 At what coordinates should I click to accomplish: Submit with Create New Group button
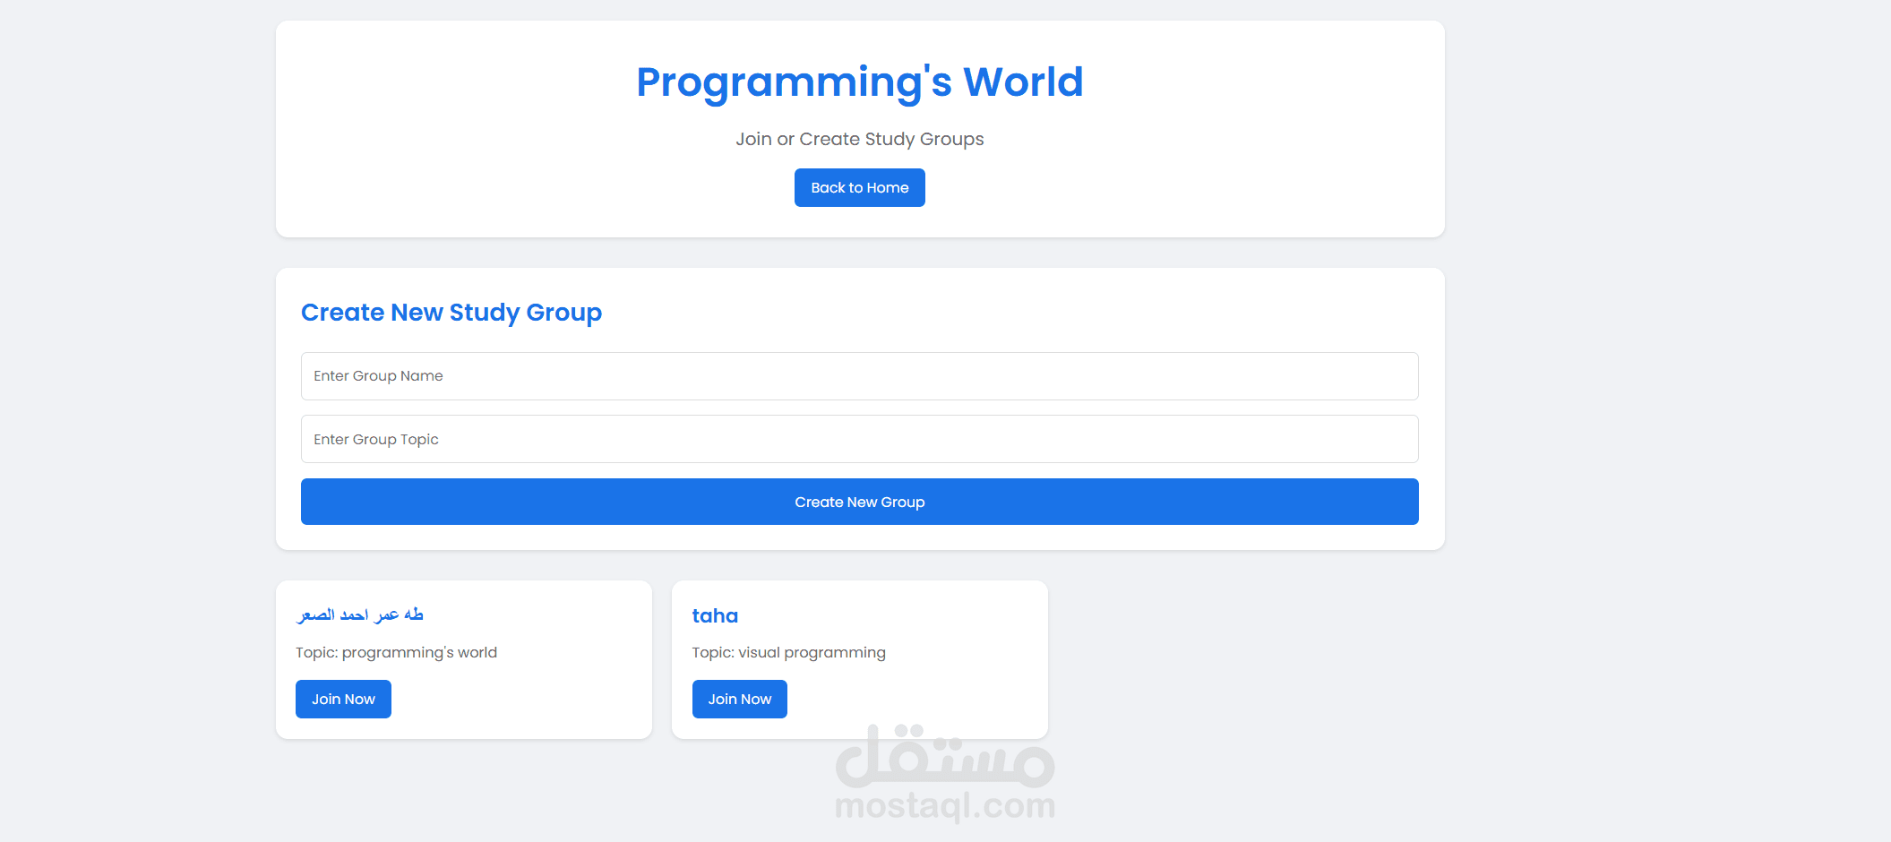pyautogui.click(x=859, y=502)
